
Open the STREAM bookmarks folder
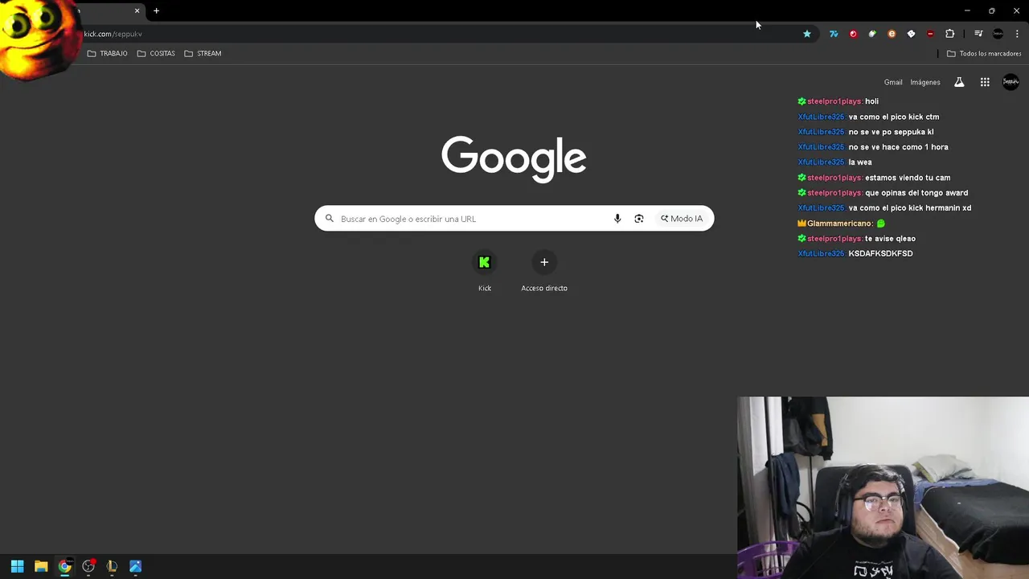[x=203, y=53]
